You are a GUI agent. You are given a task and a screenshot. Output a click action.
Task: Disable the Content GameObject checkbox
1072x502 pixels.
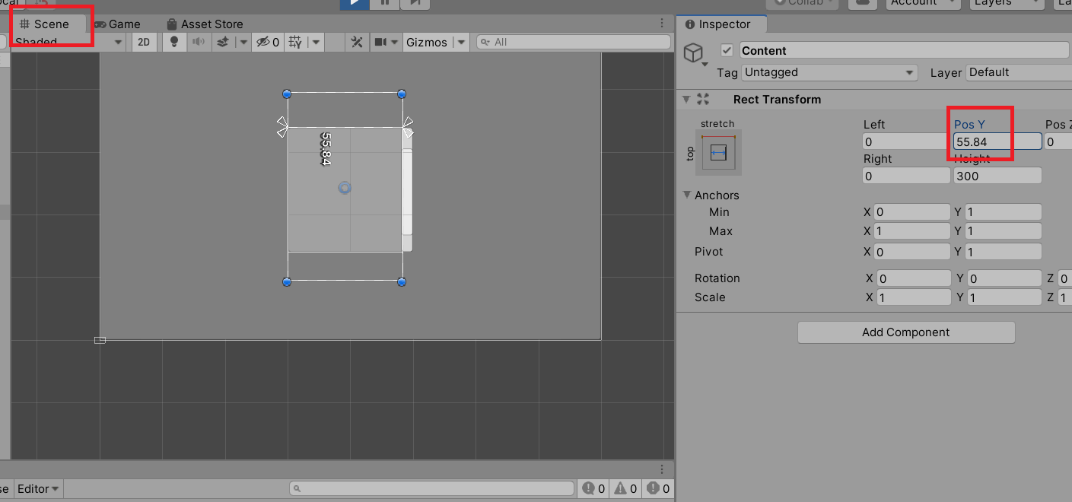727,49
